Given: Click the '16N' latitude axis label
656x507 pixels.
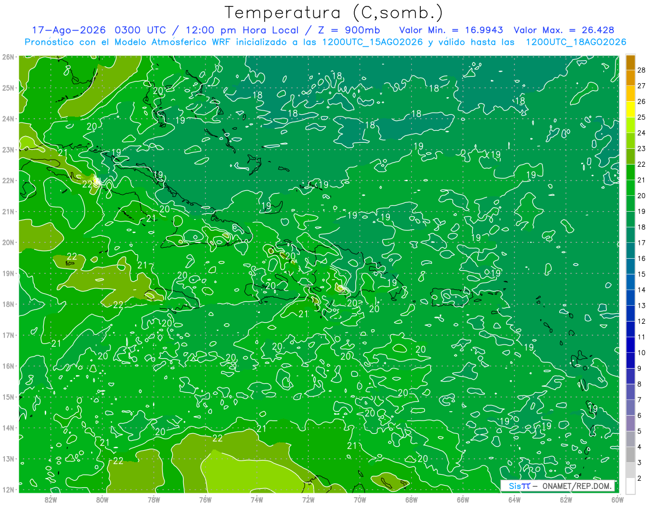Looking at the screenshot, I should click(x=8, y=366).
